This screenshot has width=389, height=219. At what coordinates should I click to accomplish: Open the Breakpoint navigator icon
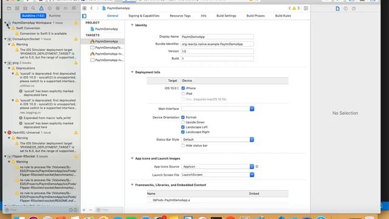click(66, 8)
